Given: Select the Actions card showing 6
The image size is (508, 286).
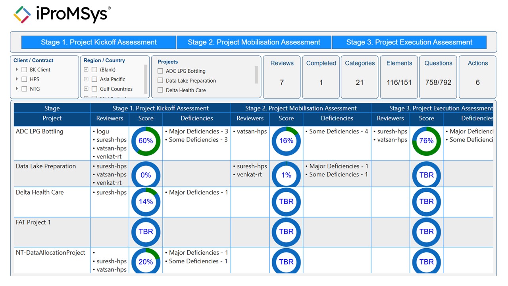Looking at the screenshot, I should (477, 77).
